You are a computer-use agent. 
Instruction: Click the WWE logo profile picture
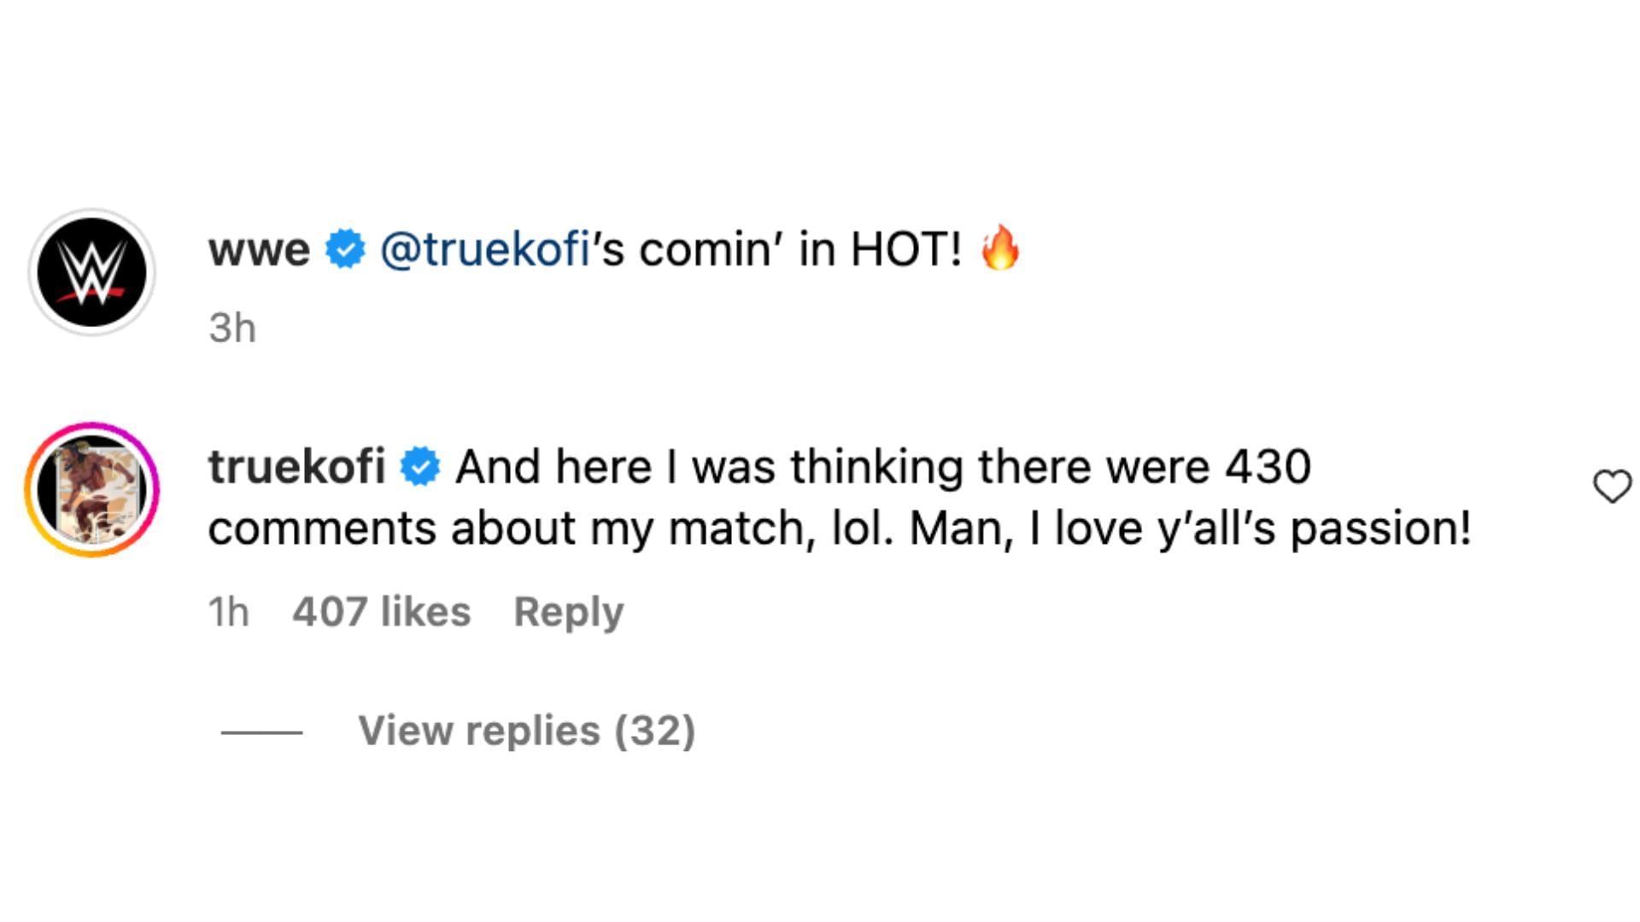(x=92, y=272)
